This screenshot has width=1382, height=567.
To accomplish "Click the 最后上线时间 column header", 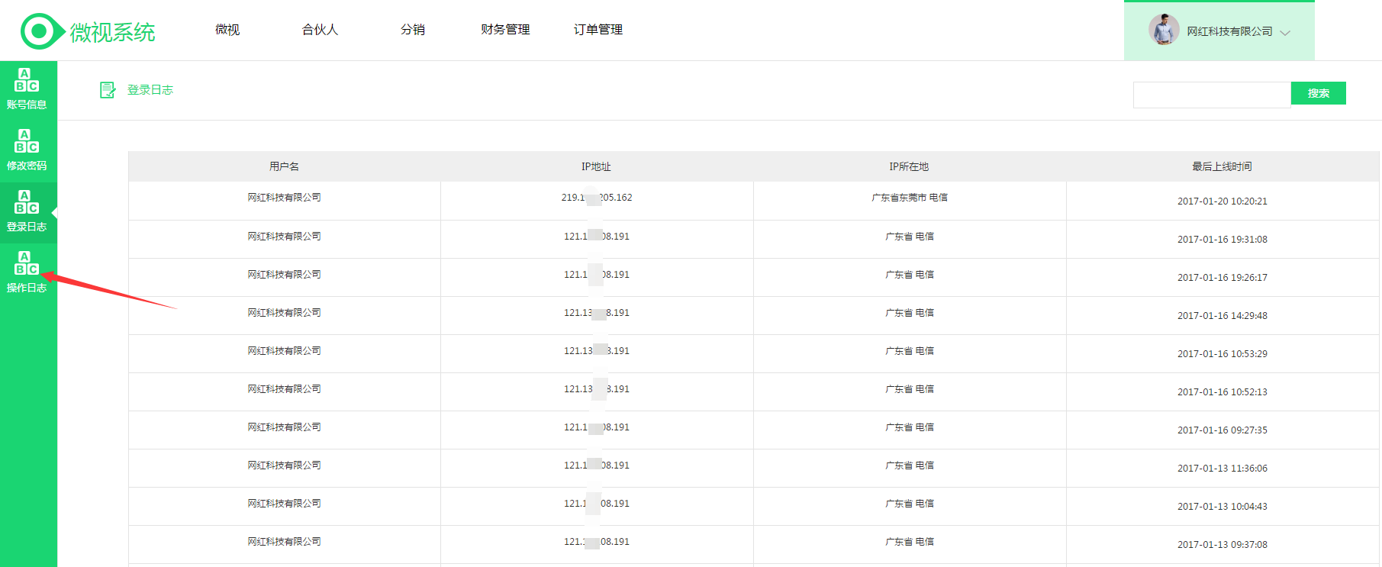I will click(1222, 166).
